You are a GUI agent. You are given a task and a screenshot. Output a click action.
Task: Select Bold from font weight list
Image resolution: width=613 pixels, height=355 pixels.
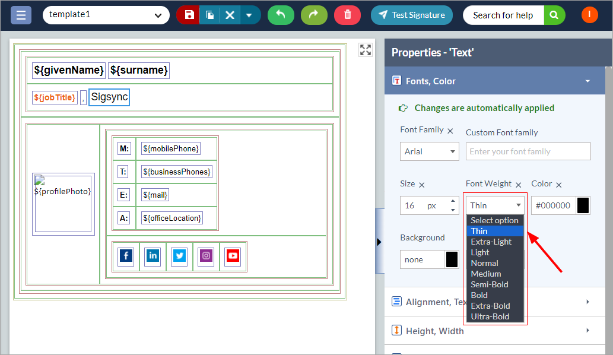(479, 295)
